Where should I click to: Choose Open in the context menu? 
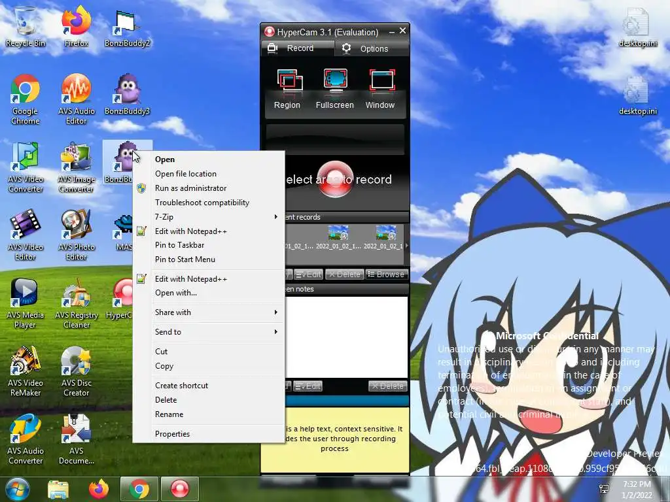pos(209,159)
